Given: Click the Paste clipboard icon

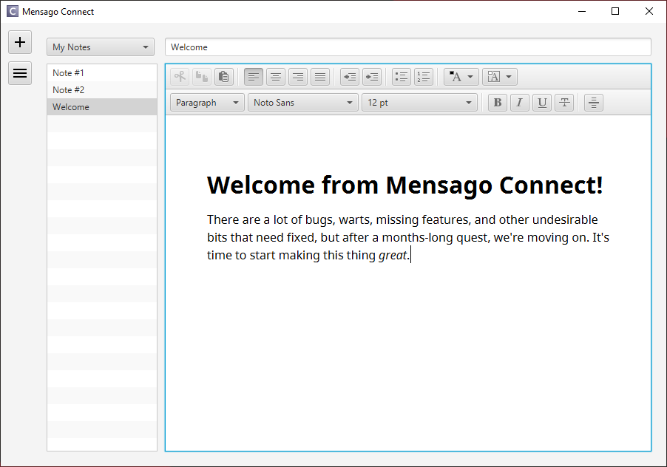Looking at the screenshot, I should [x=224, y=77].
